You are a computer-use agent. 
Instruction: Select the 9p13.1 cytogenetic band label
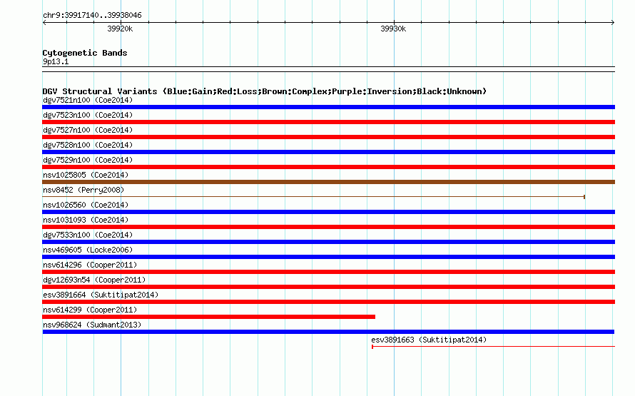(x=56, y=61)
